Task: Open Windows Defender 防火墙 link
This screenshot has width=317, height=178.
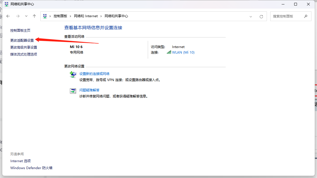Action: tap(31, 168)
